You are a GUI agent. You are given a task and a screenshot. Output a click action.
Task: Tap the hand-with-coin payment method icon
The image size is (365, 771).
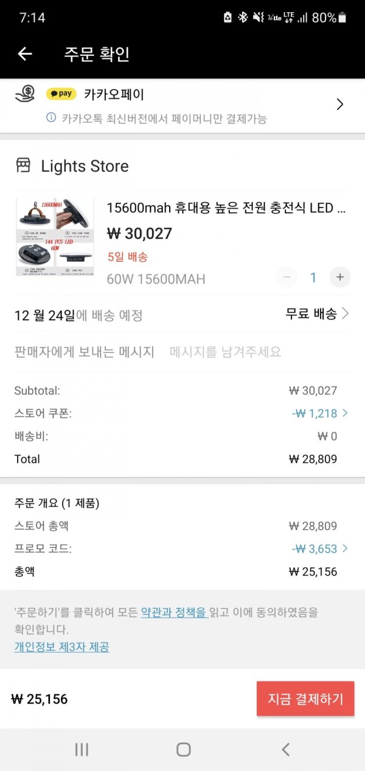coord(24,94)
